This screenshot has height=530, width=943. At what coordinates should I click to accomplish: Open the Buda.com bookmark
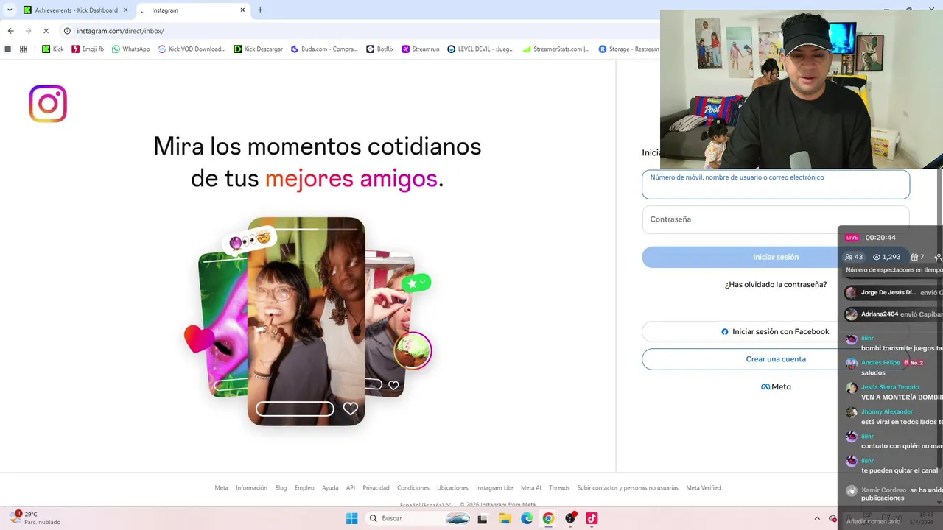tap(324, 49)
